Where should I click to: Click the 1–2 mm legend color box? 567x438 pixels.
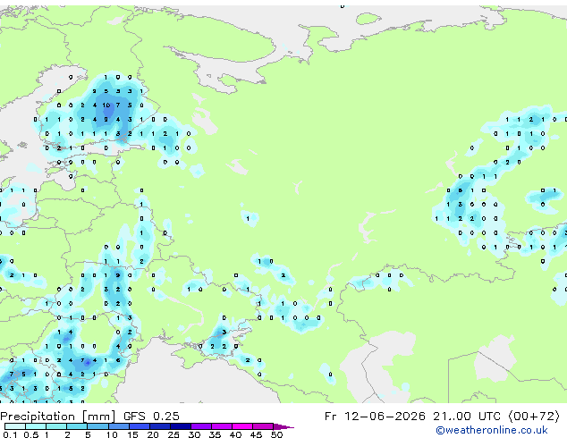[56, 426]
